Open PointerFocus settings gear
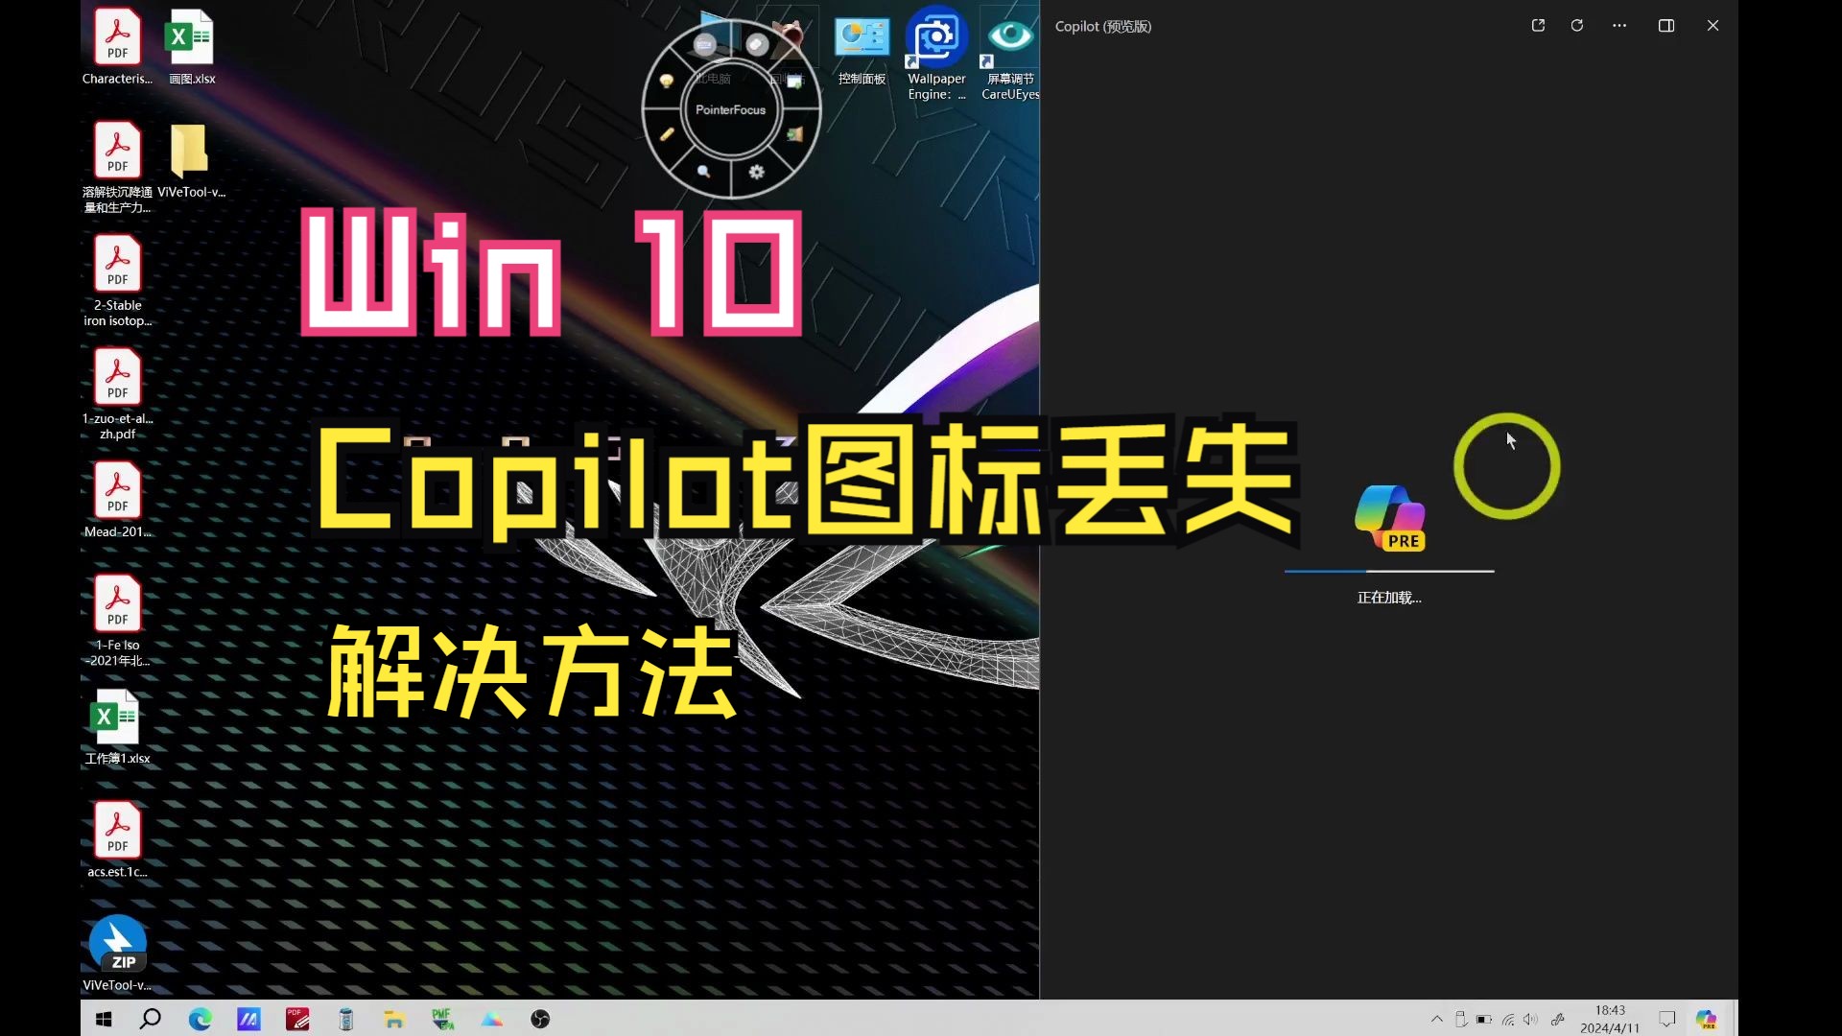This screenshot has height=1036, width=1842. 756,172
